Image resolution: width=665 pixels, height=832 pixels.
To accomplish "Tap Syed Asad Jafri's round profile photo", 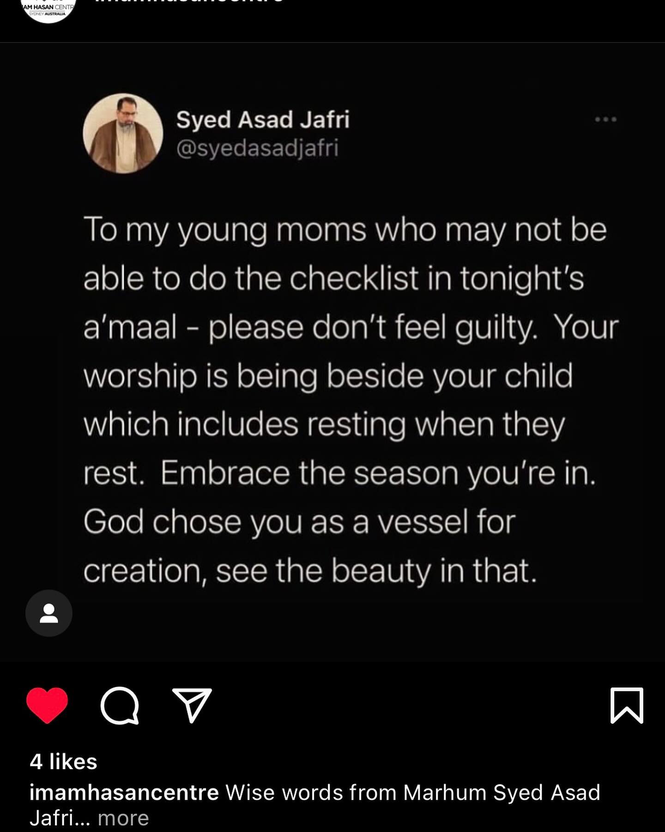I will [123, 134].
